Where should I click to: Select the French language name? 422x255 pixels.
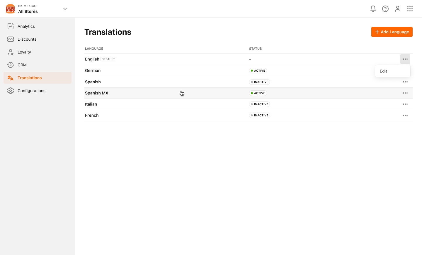click(x=92, y=115)
